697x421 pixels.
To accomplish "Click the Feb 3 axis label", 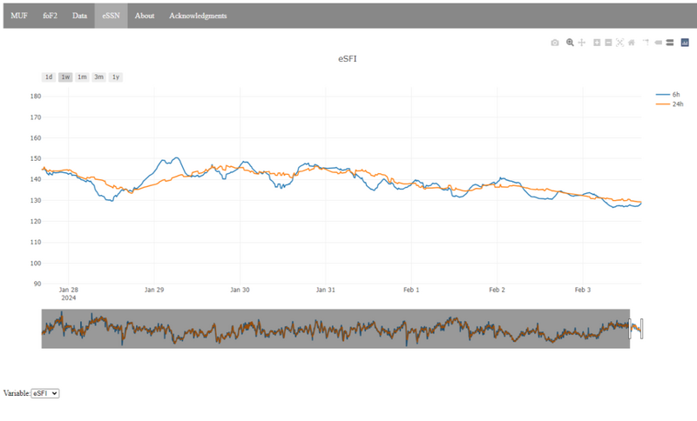I will point(583,290).
